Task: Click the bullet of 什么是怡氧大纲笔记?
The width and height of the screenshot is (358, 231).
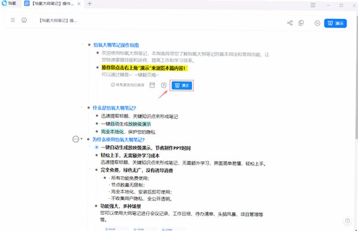Action: (88, 108)
